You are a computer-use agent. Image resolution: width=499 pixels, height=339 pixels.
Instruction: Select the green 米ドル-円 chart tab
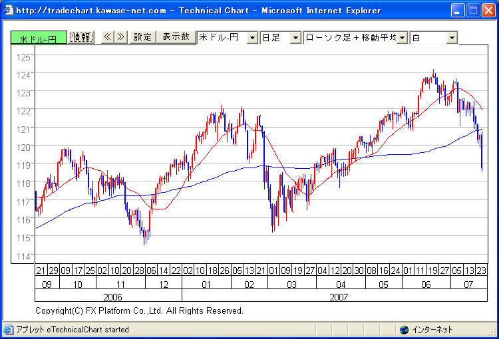click(x=38, y=39)
